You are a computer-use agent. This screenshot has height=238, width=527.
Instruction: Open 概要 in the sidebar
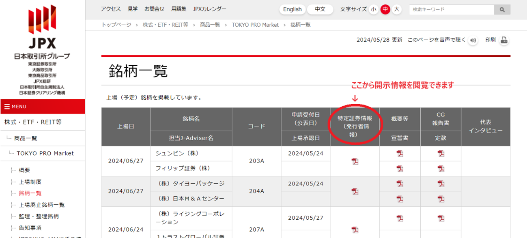(24, 170)
